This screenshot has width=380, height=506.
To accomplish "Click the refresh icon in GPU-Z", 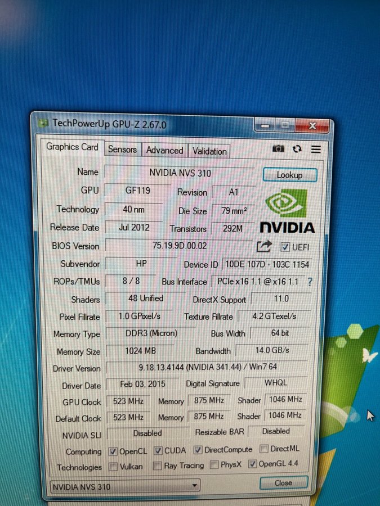I will 297,149.
